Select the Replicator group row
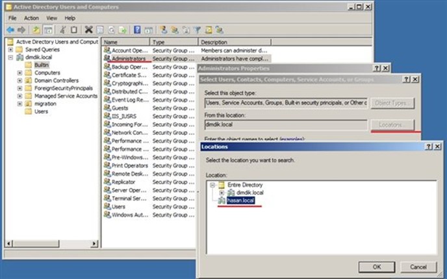447x279 pixels. point(149,182)
